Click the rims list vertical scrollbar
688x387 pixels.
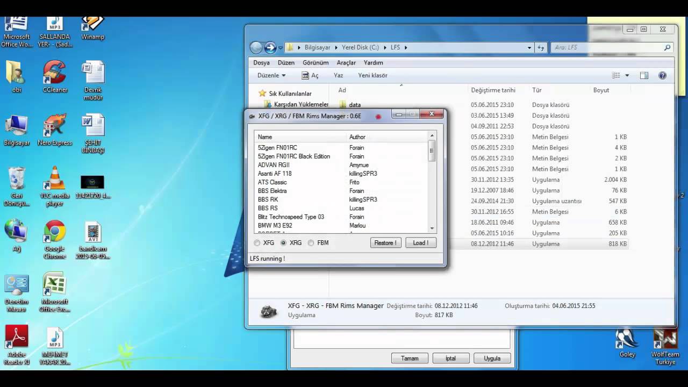point(432,183)
